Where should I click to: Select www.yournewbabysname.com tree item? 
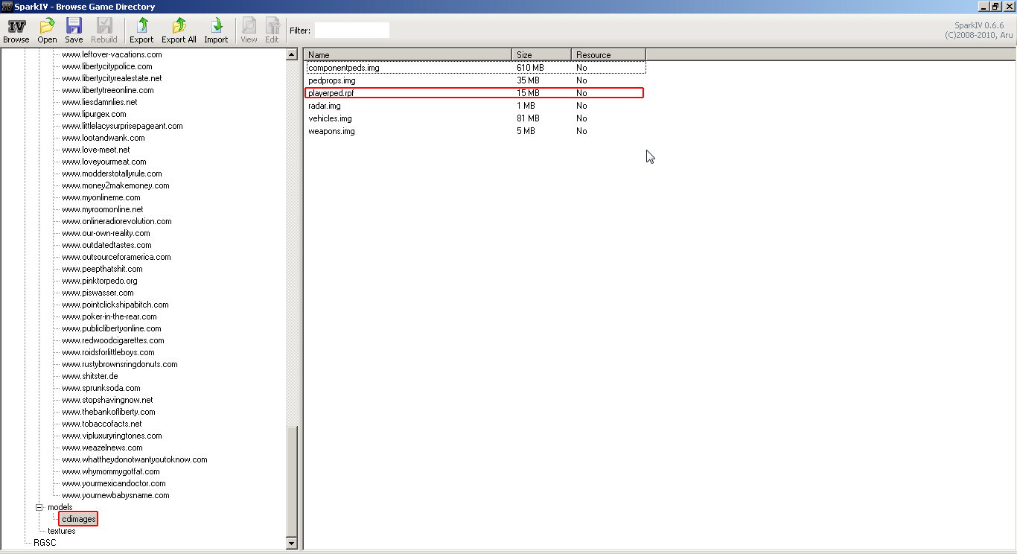coord(115,495)
